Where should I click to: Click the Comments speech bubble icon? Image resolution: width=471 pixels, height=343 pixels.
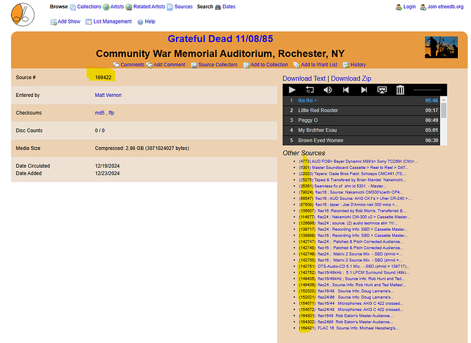point(116,65)
